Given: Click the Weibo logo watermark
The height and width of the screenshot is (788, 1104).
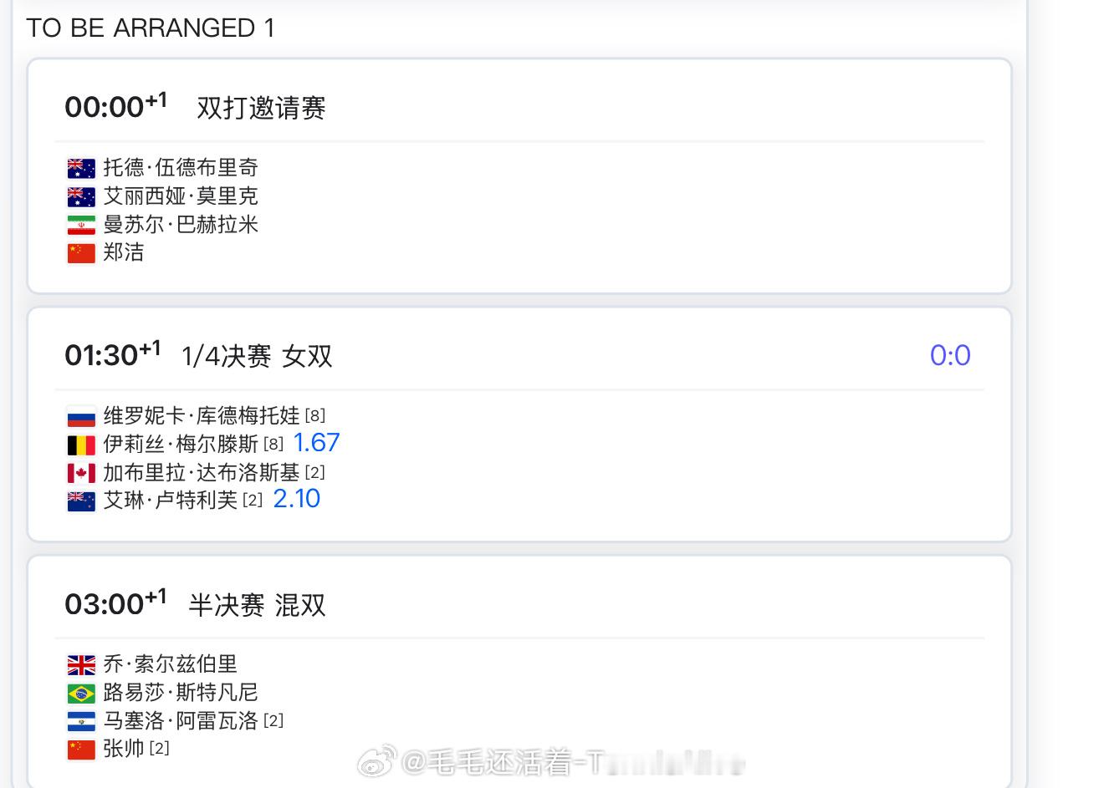Looking at the screenshot, I should point(376,763).
